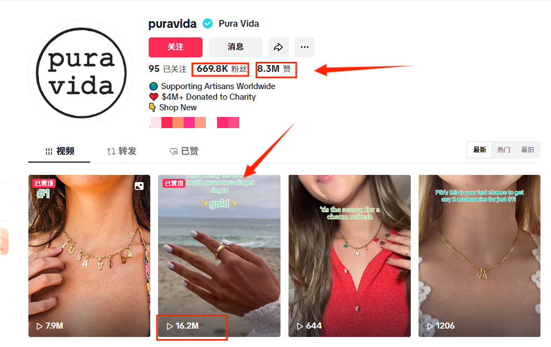The height and width of the screenshot is (347, 551).
Task: Click the 消息 message button
Action: (x=235, y=47)
